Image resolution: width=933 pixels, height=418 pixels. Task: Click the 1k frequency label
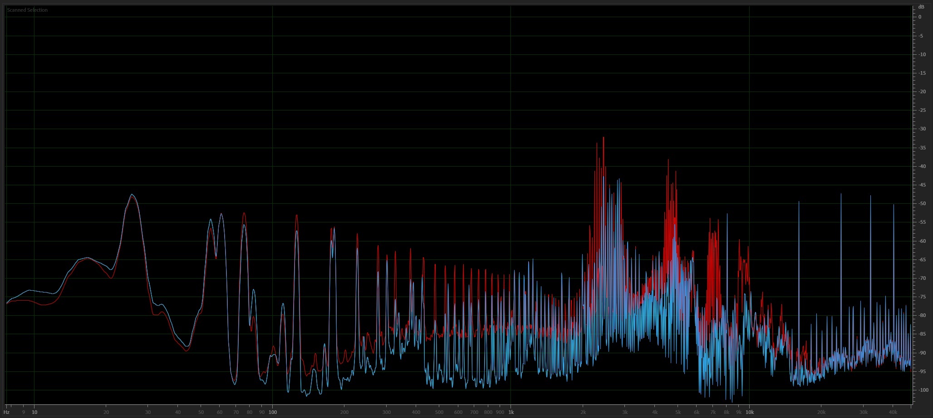click(x=511, y=412)
